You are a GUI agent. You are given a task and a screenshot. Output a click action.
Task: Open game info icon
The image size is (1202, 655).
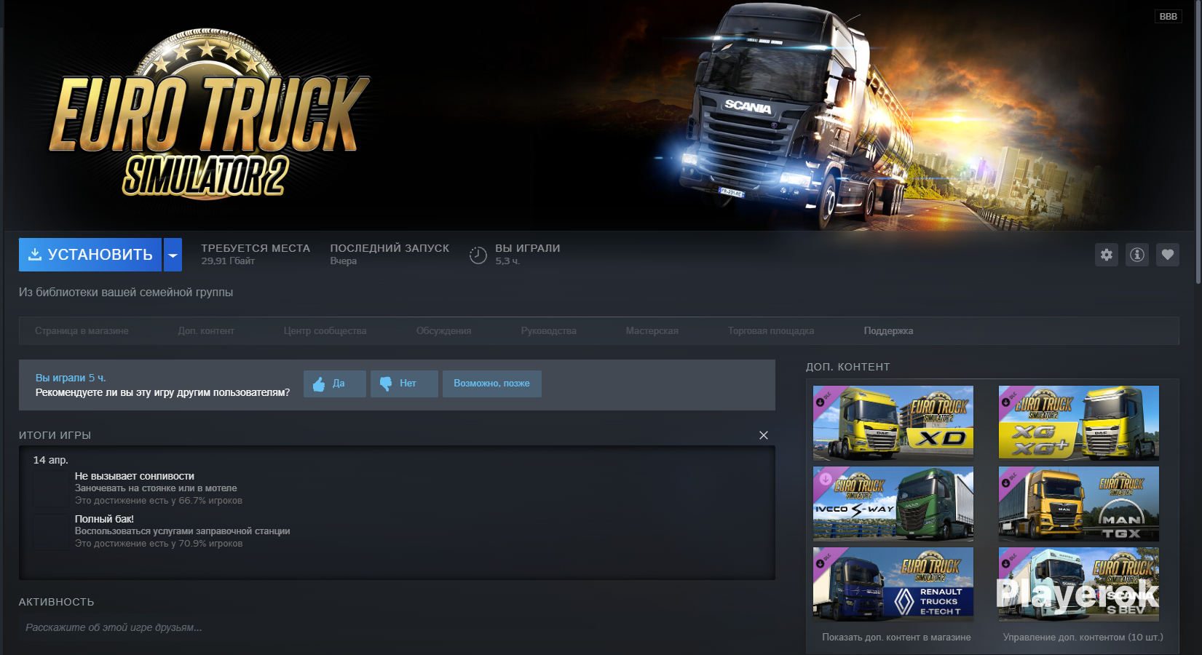tap(1137, 255)
